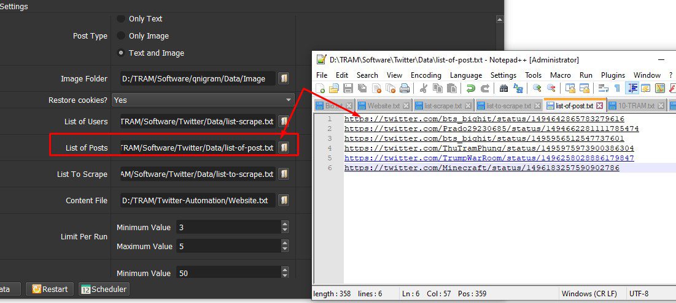Click the Close document toolbar icon
The width and height of the screenshot is (676, 303).
click(376, 89)
